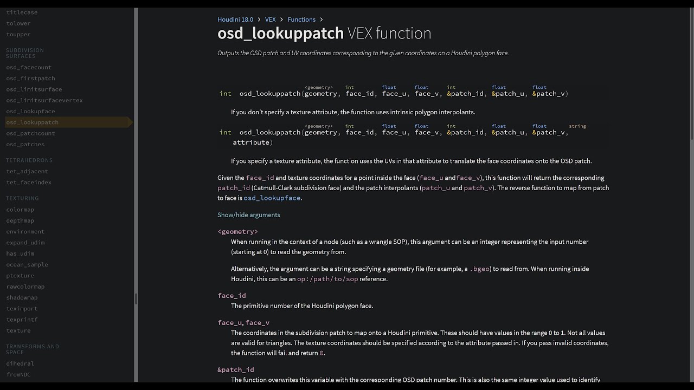Viewport: 694px width, 390px height.
Task: Open shadowmap function page
Action: tap(22, 297)
